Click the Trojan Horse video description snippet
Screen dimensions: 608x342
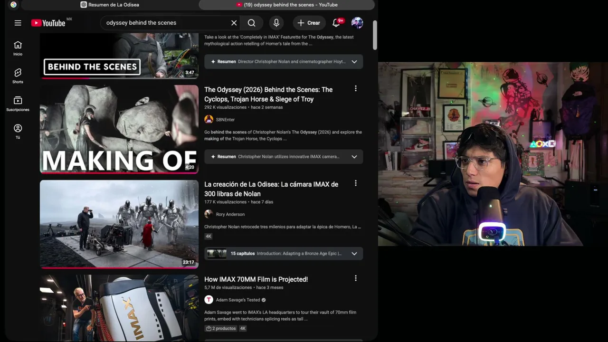coord(283,135)
